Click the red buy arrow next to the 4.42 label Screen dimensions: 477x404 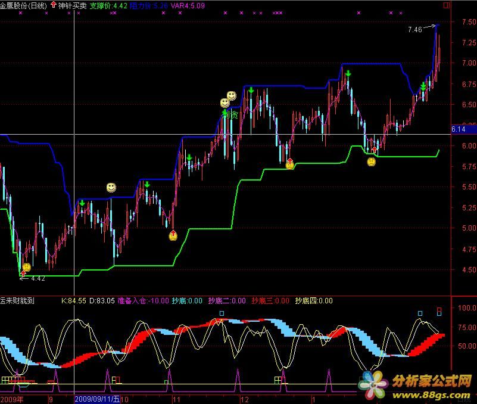coord(23,273)
